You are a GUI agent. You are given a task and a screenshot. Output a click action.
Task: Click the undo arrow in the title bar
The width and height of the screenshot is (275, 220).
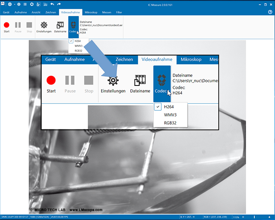click(x=52, y=4)
